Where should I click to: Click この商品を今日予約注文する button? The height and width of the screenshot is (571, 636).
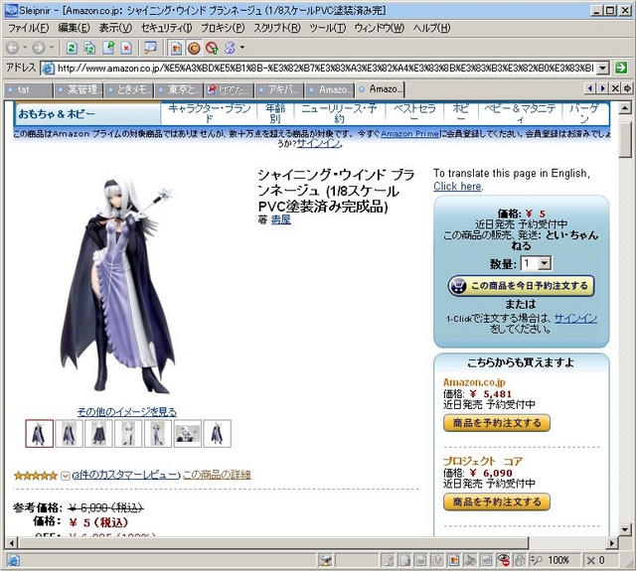pyautogui.click(x=521, y=286)
